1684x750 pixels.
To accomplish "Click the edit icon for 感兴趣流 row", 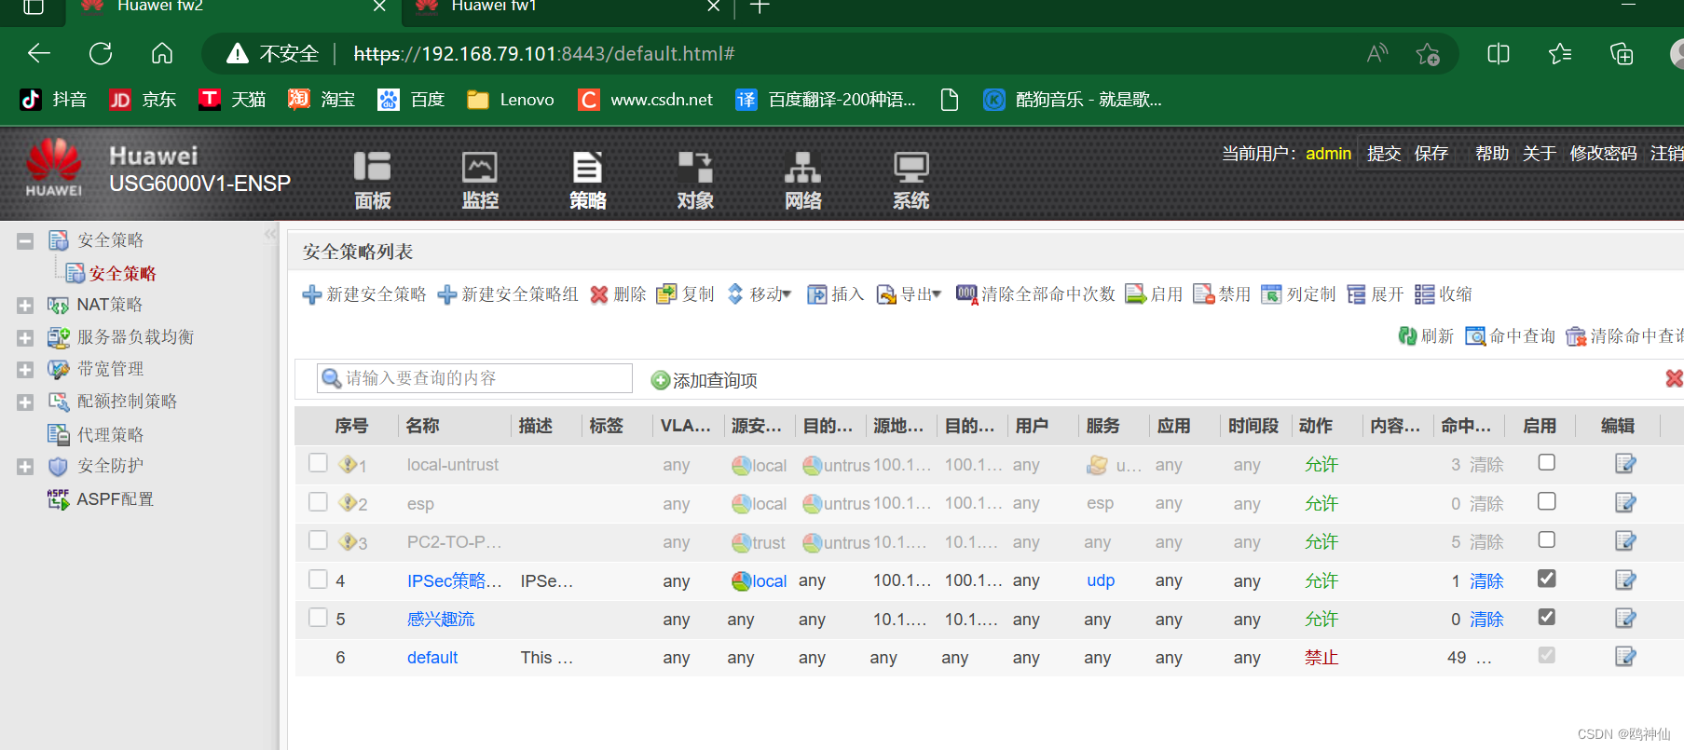I will pyautogui.click(x=1625, y=619).
